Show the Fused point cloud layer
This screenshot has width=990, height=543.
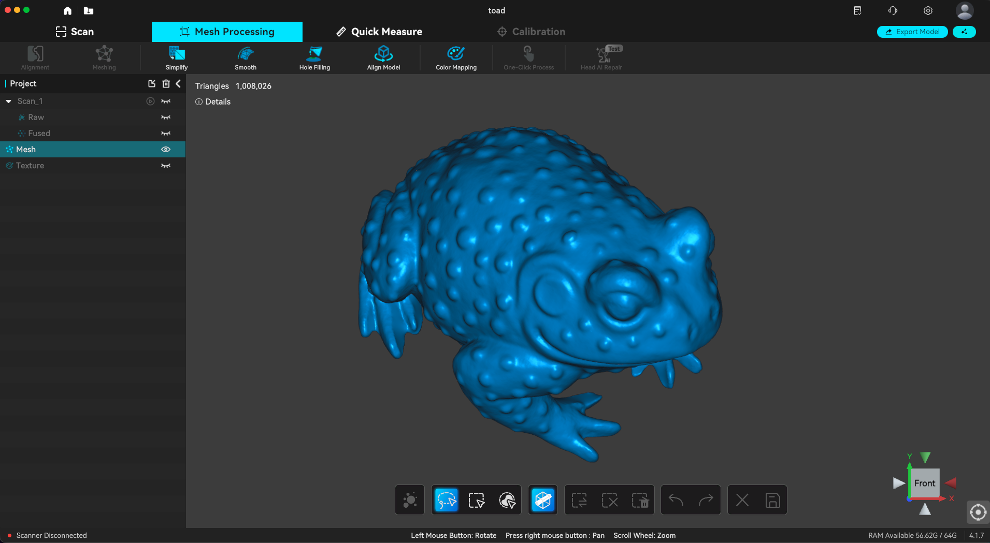point(166,134)
